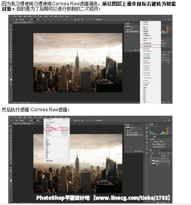The image size is (191, 205).
Task: Toggle eye icon of top layer in lower Layers panel
Action: coord(150,161)
